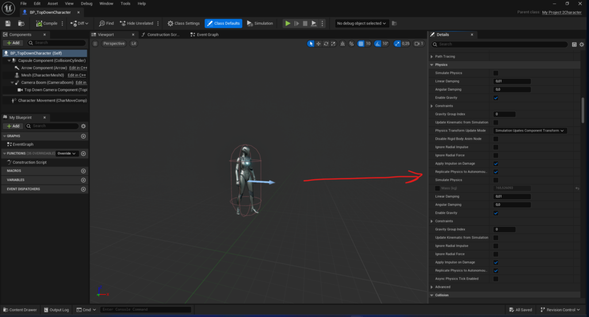Click the Class Settings button

coord(183,24)
